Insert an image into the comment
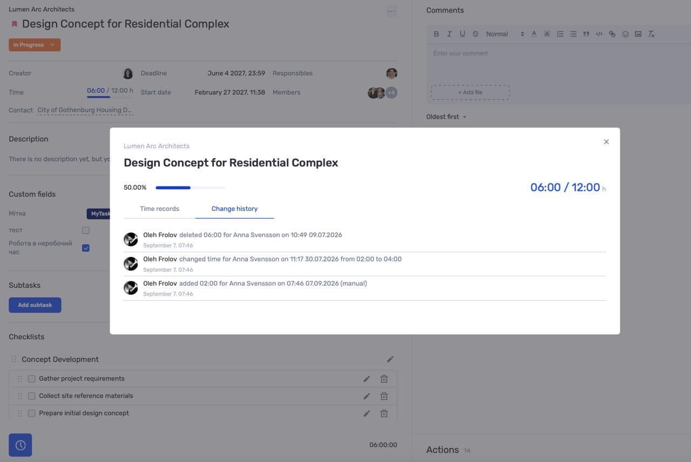691x462 pixels. coord(638,34)
